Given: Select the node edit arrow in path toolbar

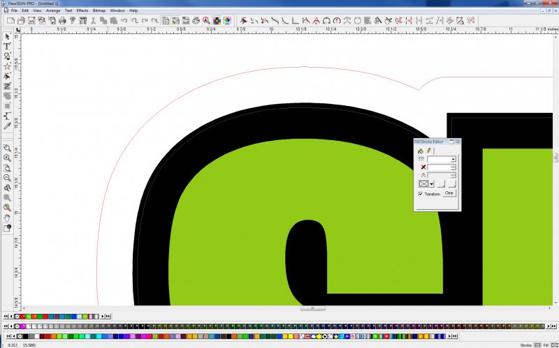Looking at the screenshot, I should click(244, 21).
